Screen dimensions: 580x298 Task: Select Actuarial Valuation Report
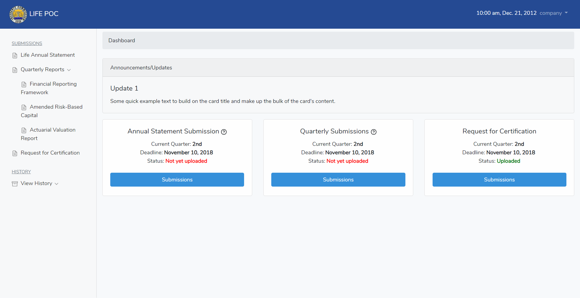[48, 134]
